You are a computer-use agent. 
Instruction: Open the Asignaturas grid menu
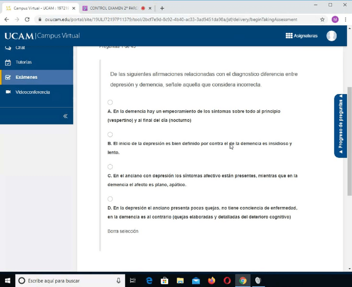pyautogui.click(x=301, y=36)
